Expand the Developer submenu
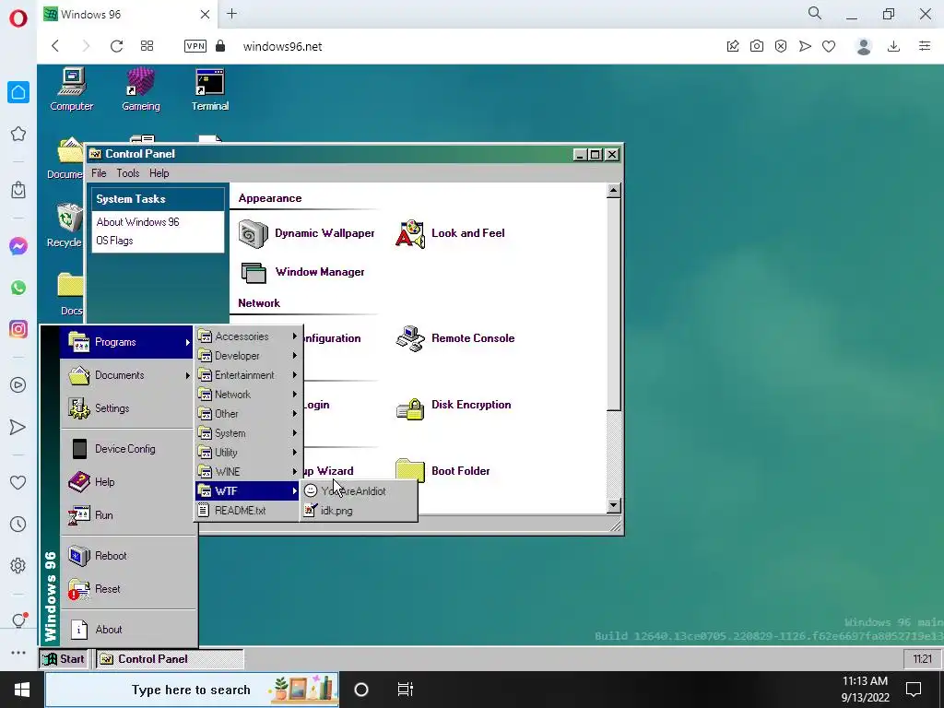This screenshot has width=944, height=708. pos(248,356)
